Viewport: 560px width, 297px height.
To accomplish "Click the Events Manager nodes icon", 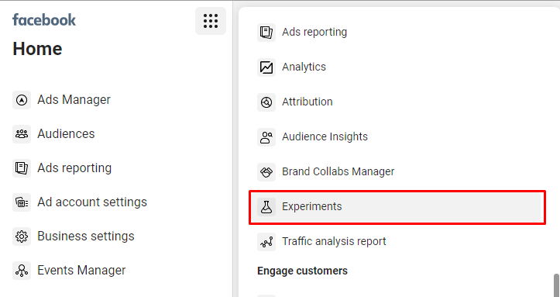I will (22, 271).
